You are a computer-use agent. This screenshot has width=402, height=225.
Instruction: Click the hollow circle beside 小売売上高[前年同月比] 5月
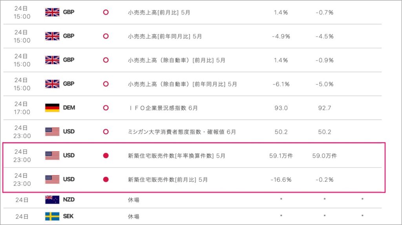pyautogui.click(x=106, y=36)
